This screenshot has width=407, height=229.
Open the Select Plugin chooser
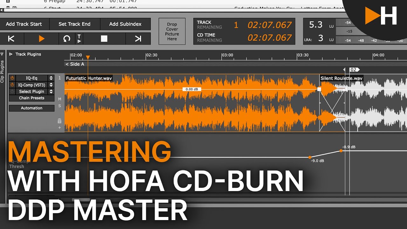pyautogui.click(x=31, y=91)
